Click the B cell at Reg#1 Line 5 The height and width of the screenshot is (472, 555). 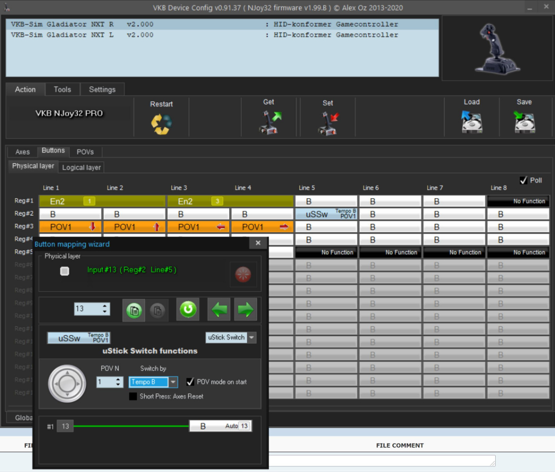(x=326, y=201)
